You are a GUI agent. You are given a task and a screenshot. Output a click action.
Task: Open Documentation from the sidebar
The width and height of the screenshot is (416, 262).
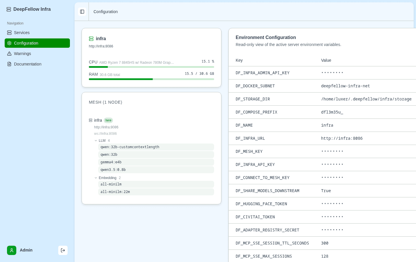[x=37, y=64]
